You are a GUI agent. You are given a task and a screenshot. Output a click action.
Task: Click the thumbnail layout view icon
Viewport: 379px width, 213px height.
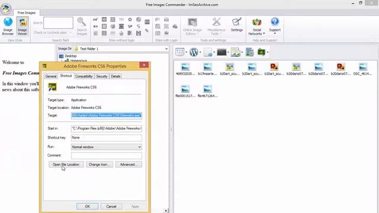179,52
